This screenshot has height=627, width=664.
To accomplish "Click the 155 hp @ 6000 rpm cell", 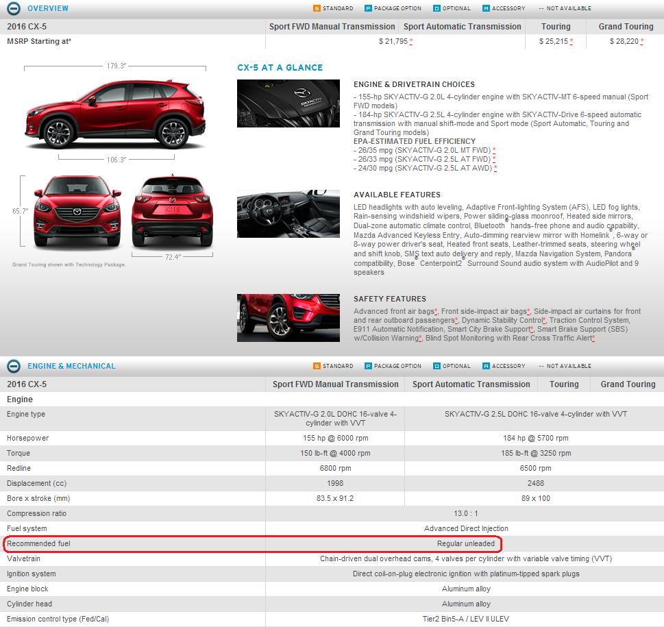I will click(335, 438).
